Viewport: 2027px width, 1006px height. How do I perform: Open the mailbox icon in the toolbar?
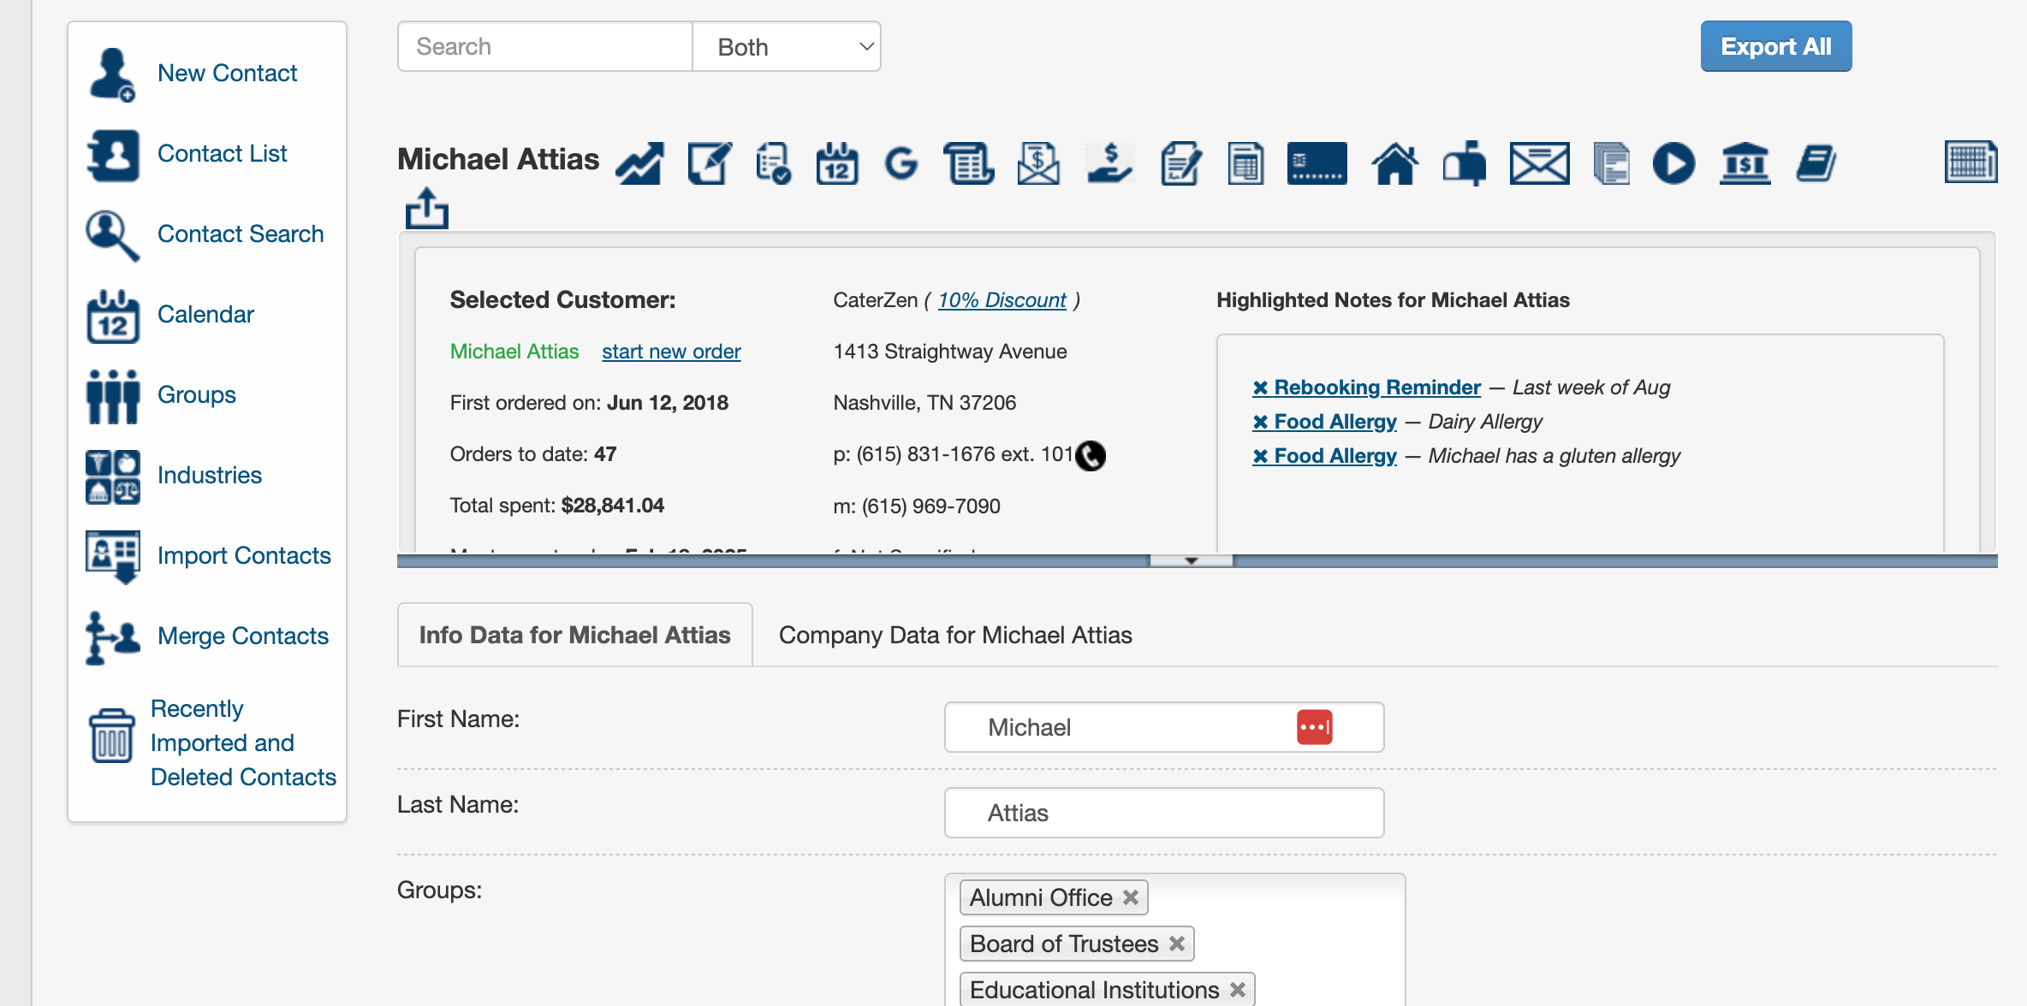(x=1464, y=163)
